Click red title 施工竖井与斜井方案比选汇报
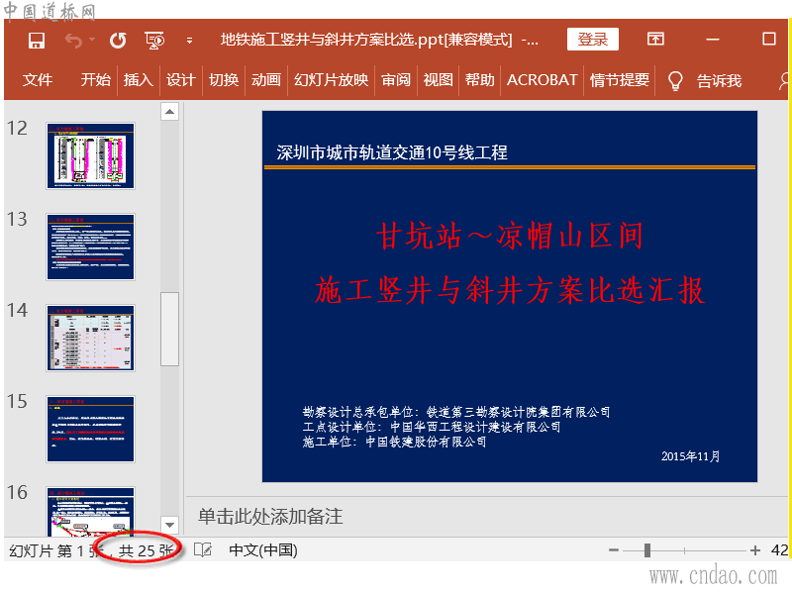 (510, 290)
